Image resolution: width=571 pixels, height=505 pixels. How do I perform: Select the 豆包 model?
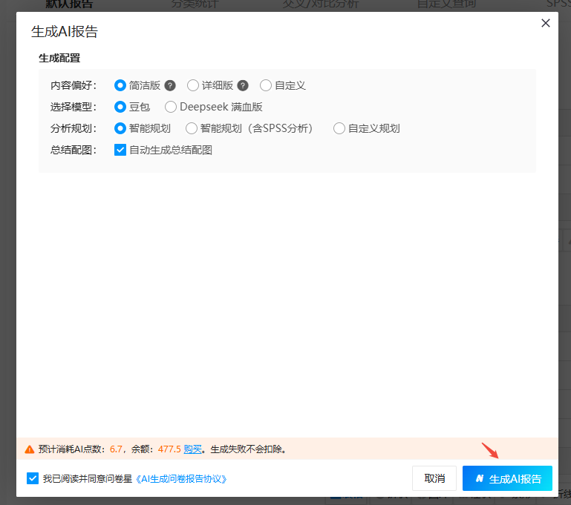[120, 107]
